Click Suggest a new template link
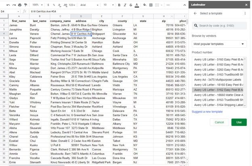This screenshot has width=252, height=166. (x=207, y=112)
